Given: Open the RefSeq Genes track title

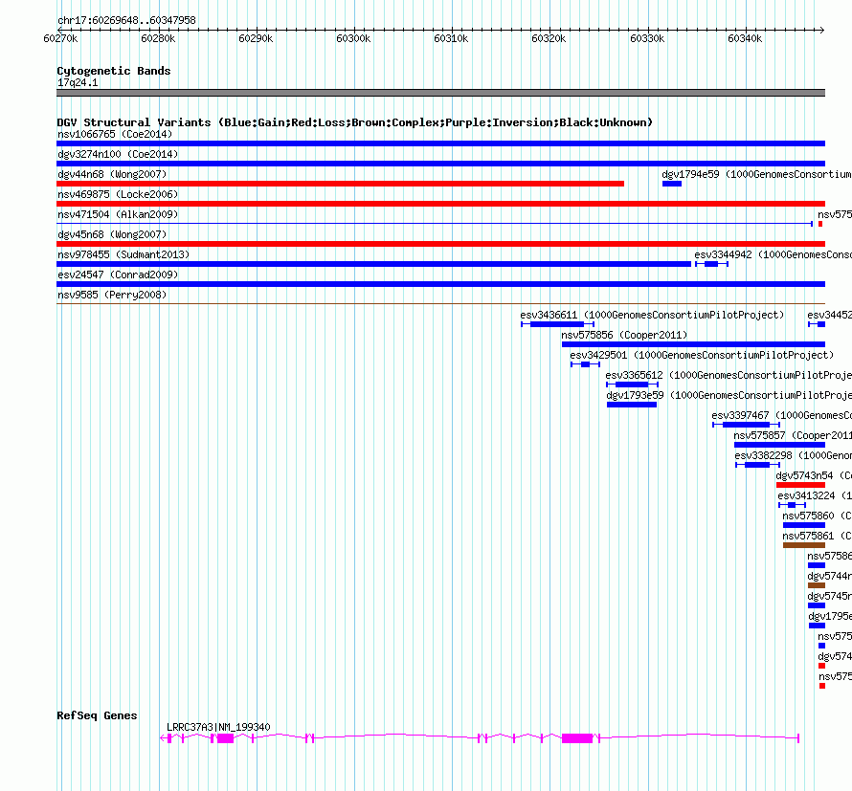Looking at the screenshot, I should 97,715.
